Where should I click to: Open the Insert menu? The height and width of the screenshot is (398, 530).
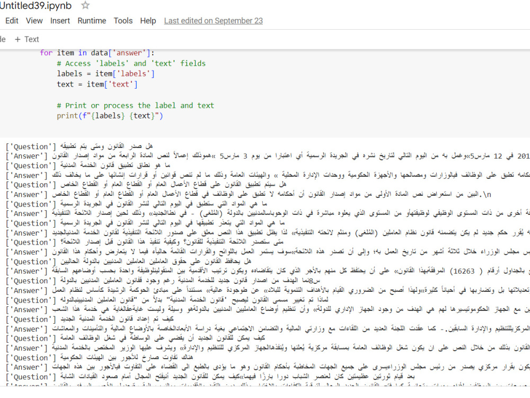click(x=60, y=21)
